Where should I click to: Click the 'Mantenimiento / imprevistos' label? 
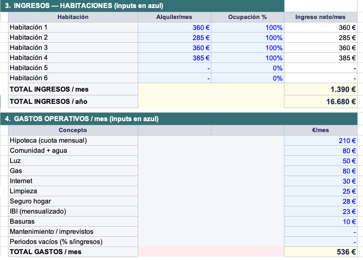[x=52, y=232]
